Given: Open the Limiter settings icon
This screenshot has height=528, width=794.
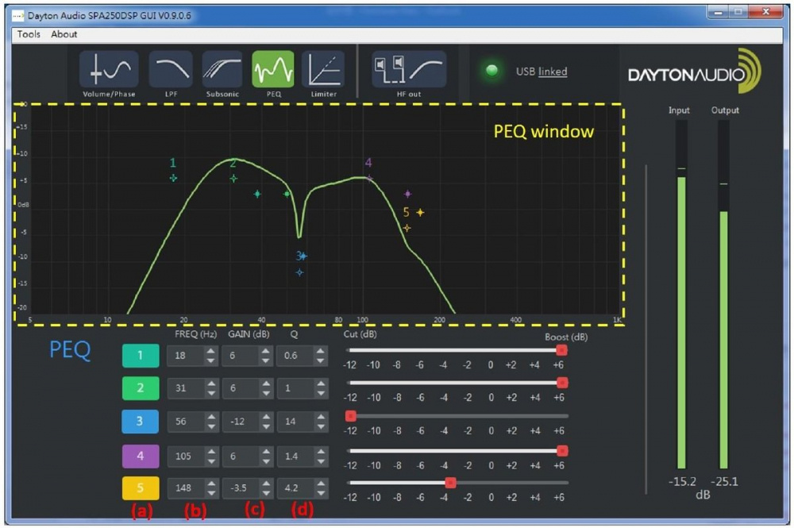Looking at the screenshot, I should click(323, 70).
